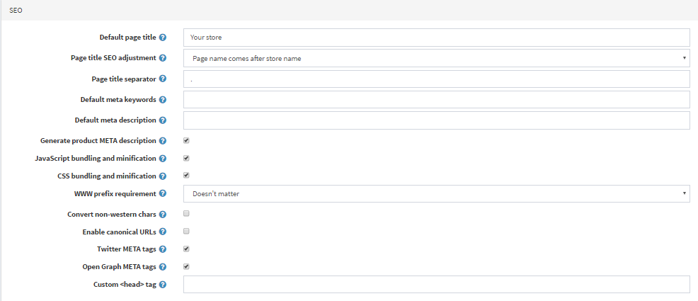Open help tooltip for Default meta keywords
The image size is (698, 301).
click(163, 100)
